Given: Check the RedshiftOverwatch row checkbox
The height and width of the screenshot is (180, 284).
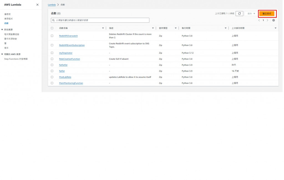Looking at the screenshot, I should [52, 36].
